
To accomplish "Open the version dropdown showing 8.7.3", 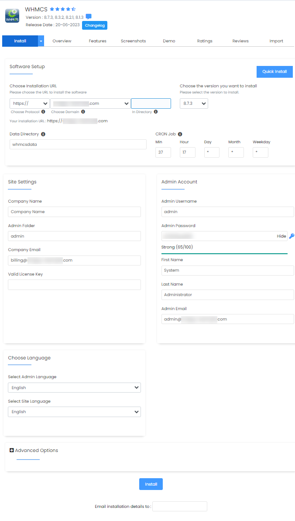I will [193, 104].
